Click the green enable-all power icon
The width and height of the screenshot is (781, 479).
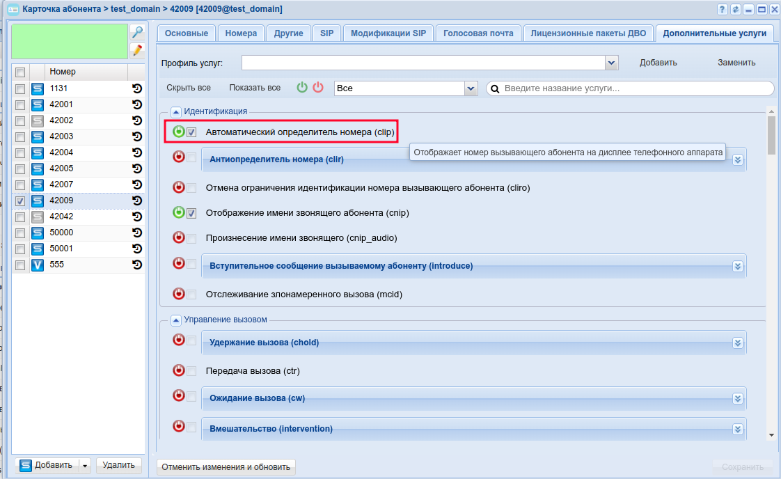302,88
